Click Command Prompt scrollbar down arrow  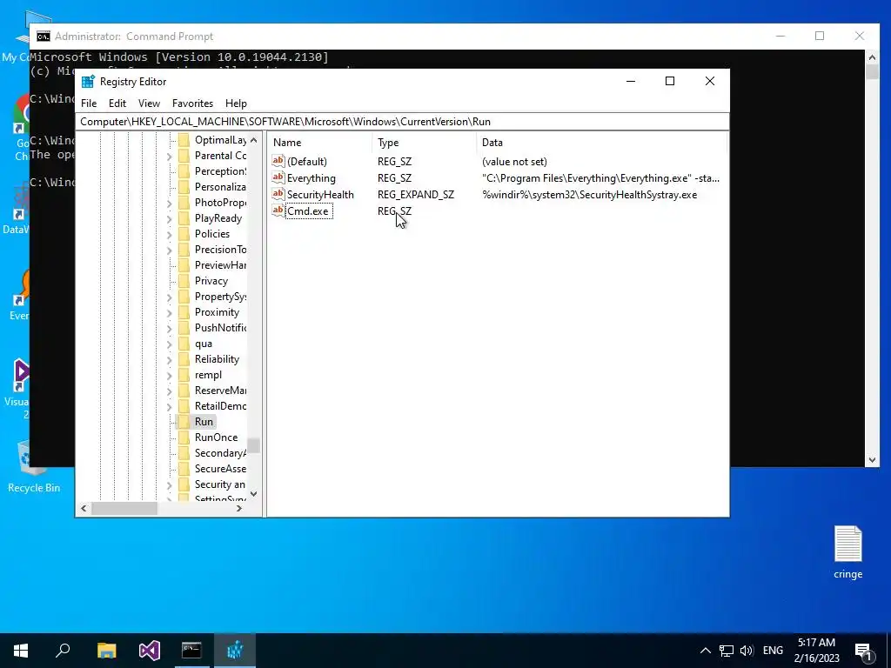tap(872, 460)
